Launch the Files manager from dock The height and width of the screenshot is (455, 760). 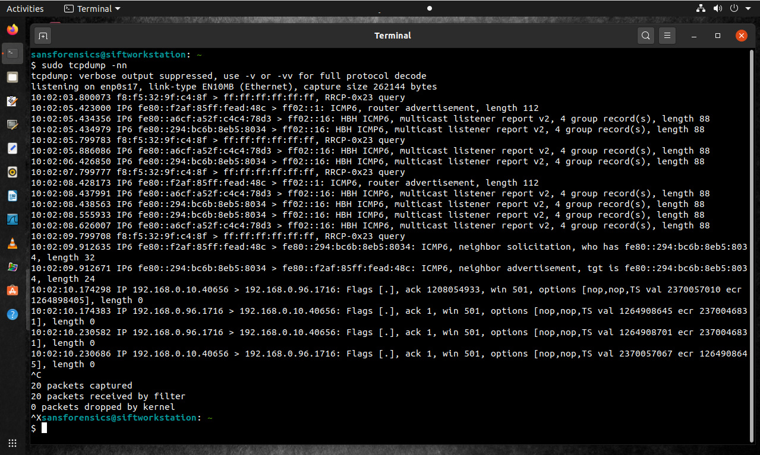[x=12, y=77]
